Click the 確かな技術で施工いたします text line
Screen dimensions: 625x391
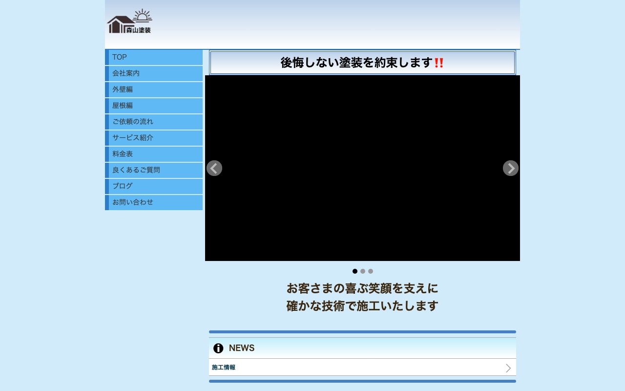tap(362, 306)
